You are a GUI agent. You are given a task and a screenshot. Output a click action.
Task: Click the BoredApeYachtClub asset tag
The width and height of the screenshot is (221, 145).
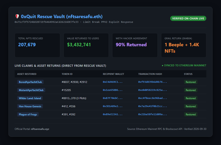point(30,82)
